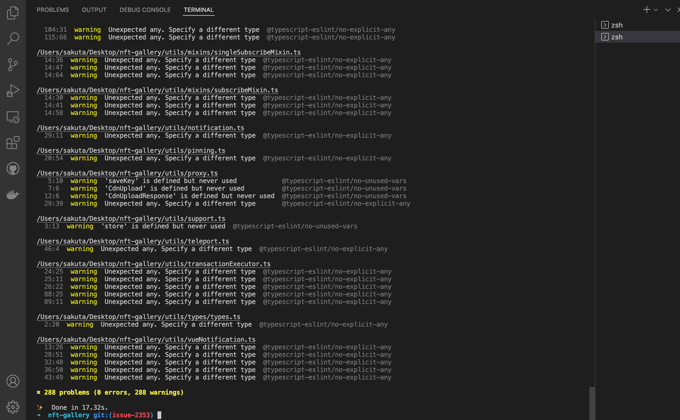The height and width of the screenshot is (420, 680).
Task: Click the terminal scrollbar thumb
Action: [592, 403]
